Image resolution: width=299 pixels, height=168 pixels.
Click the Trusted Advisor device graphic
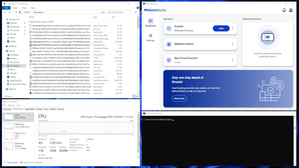click(267, 37)
